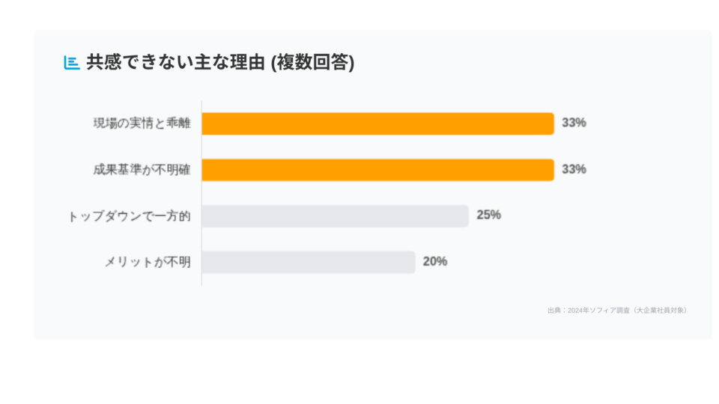Select the orange bar for 現場の実情と乖離
Image resolution: width=719 pixels, height=404 pixels.
(377, 123)
